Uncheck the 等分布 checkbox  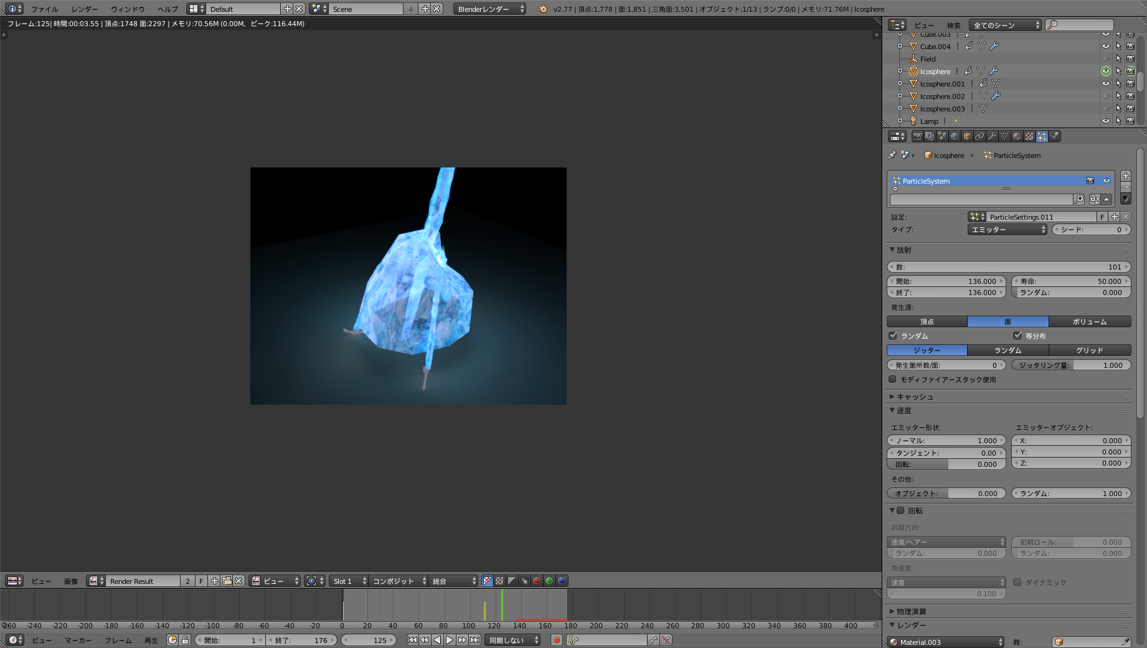1017,336
